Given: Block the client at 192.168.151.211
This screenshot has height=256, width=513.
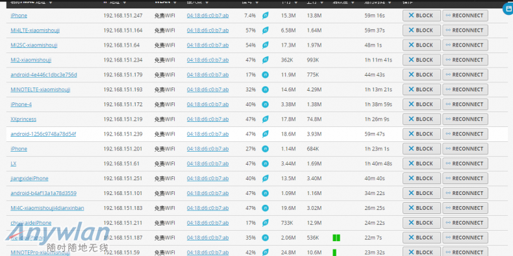Looking at the screenshot, I should [x=421, y=223].
